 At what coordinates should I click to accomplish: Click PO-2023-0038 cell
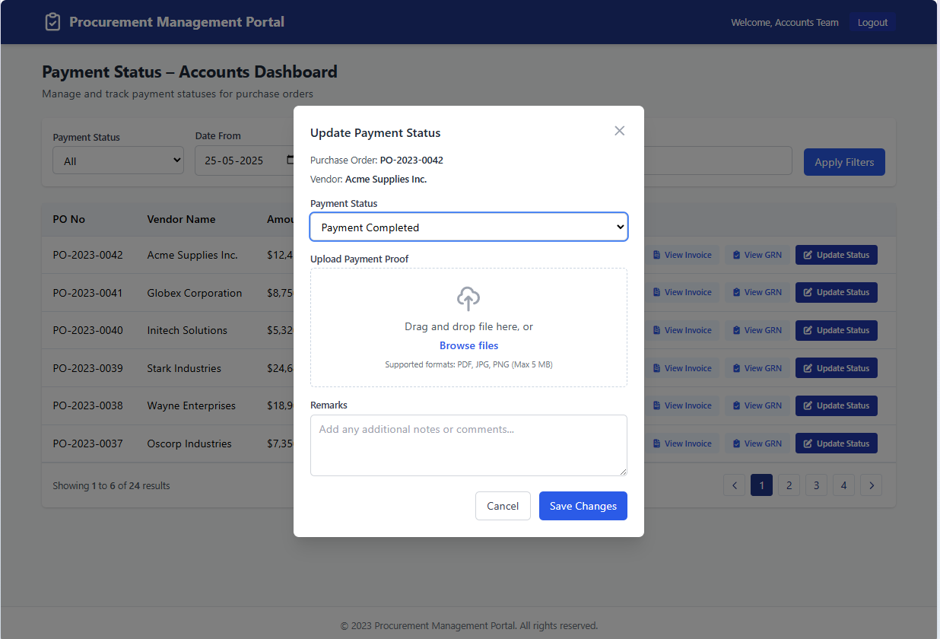click(87, 405)
